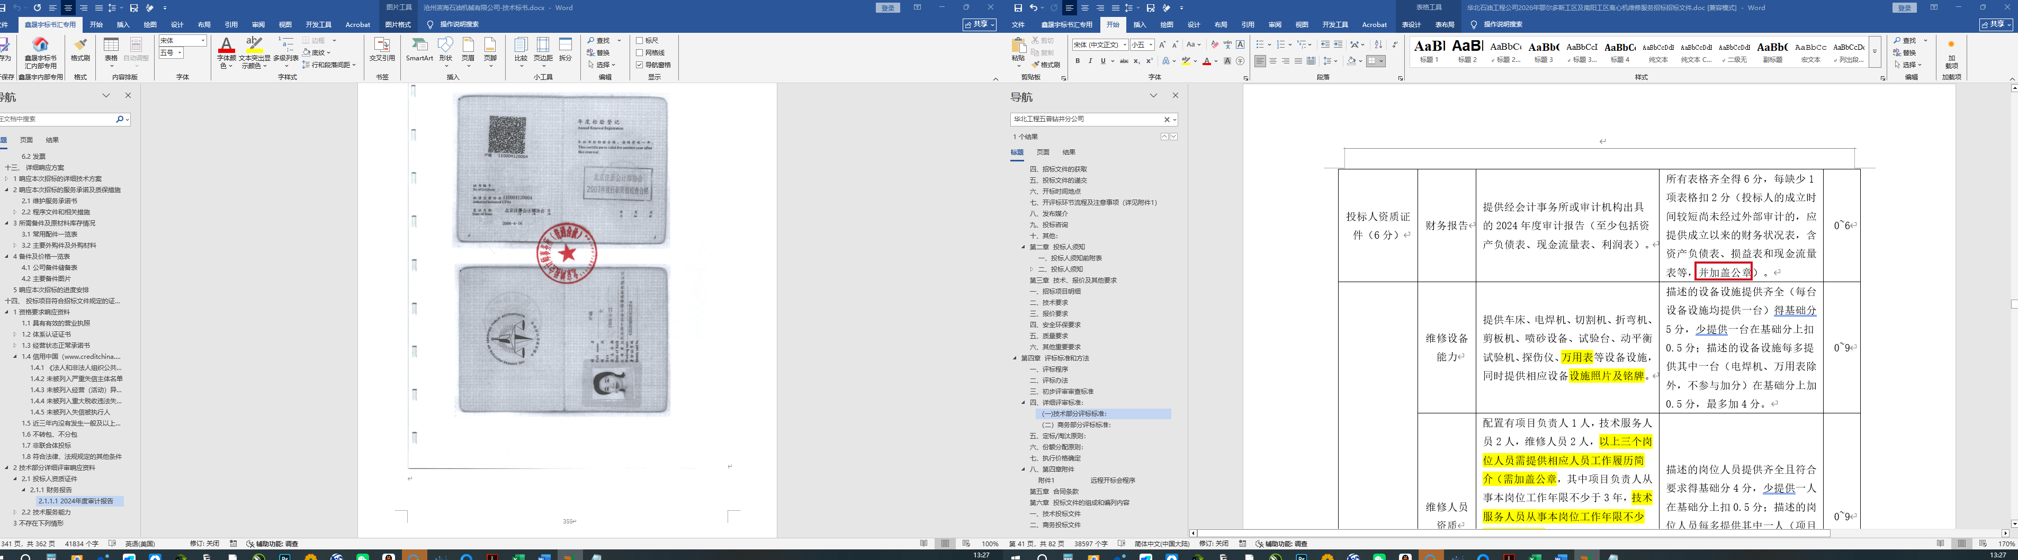The image size is (2018, 560).
Task: Click the strikethrough icon in right window
Action: pos(1123,60)
